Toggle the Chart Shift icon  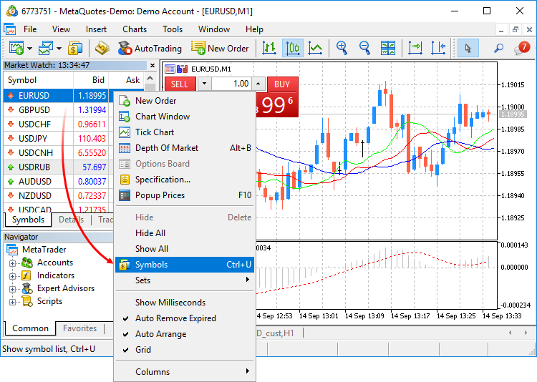coord(438,48)
